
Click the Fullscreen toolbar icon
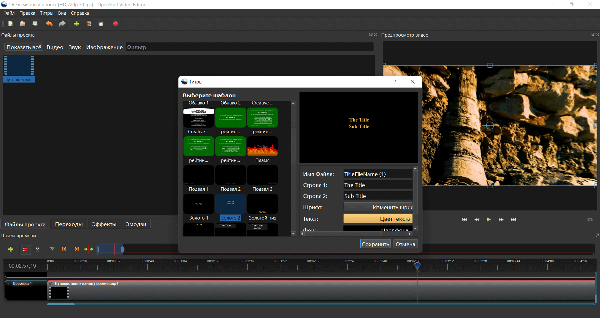pyautogui.click(x=101, y=24)
